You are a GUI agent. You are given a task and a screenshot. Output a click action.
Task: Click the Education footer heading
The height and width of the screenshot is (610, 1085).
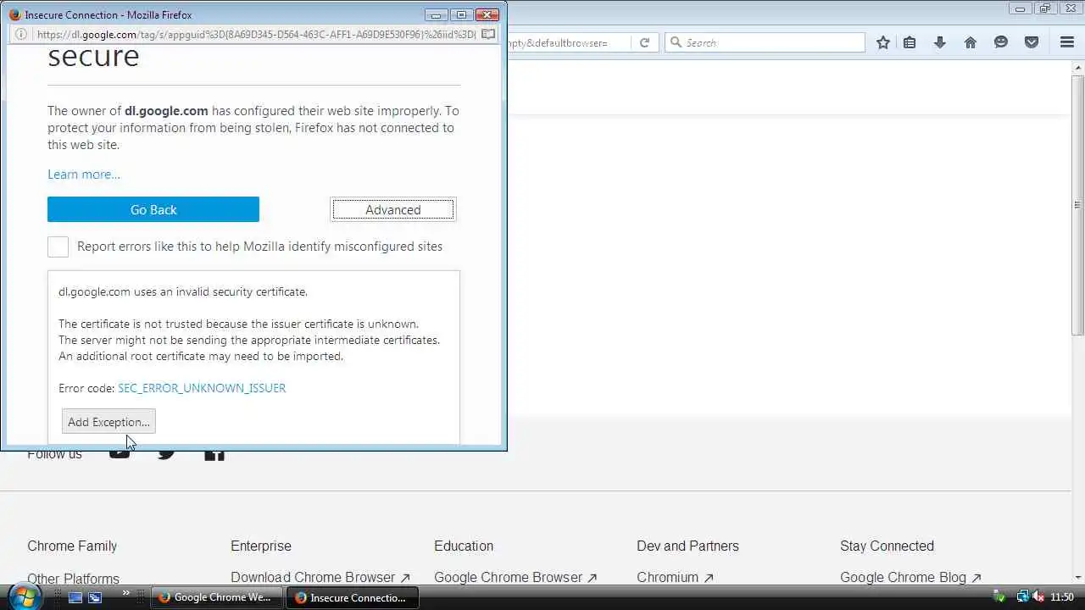pos(464,546)
